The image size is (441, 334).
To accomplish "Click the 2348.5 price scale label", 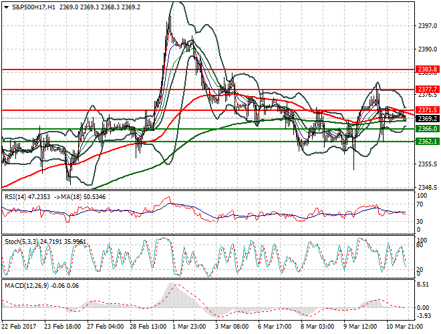I will pyautogui.click(x=426, y=187).
